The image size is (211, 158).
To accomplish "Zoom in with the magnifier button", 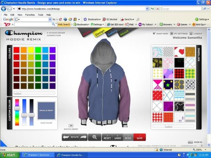I will [x=95, y=137].
